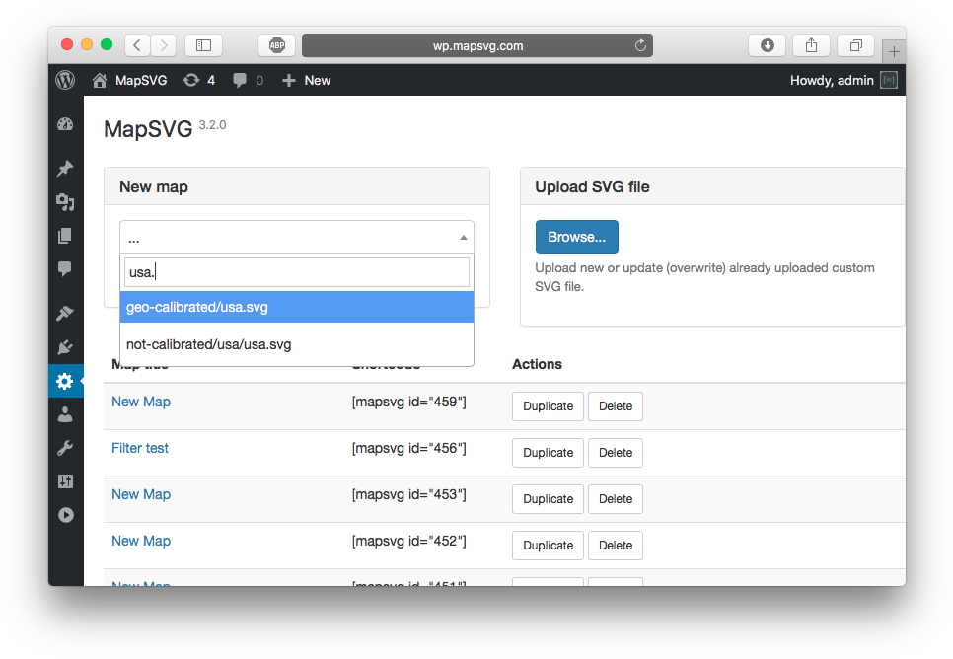Click the WordPress logo in admin bar
This screenshot has width=953, height=659.
point(66,80)
